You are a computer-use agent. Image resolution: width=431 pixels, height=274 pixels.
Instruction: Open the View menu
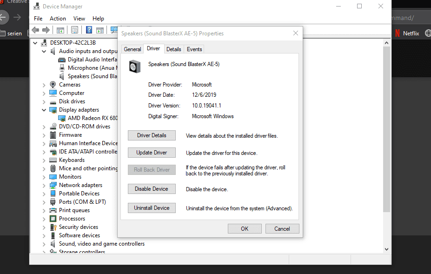click(79, 19)
